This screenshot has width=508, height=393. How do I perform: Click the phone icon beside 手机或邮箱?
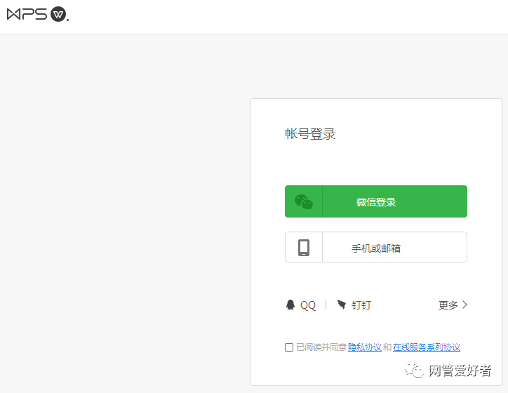tap(304, 248)
